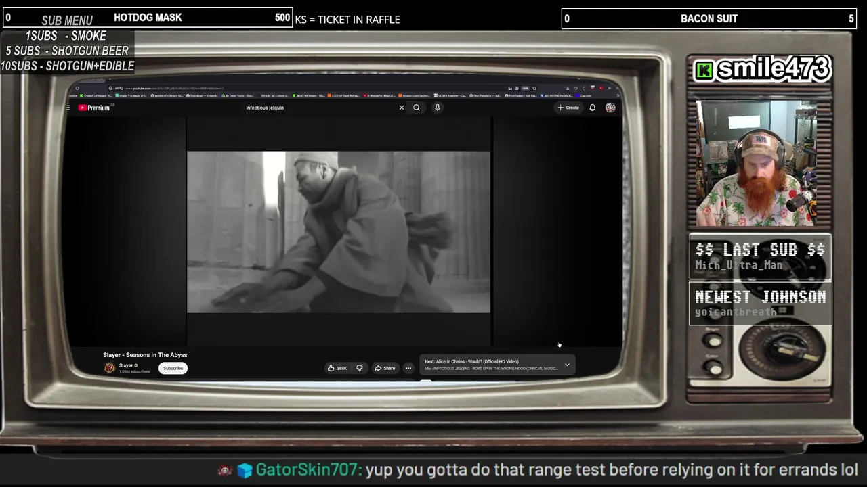This screenshot has height=487, width=867.
Task: Click the video title "Slayer - Seasons In The Abyss"
Action: pyautogui.click(x=145, y=355)
